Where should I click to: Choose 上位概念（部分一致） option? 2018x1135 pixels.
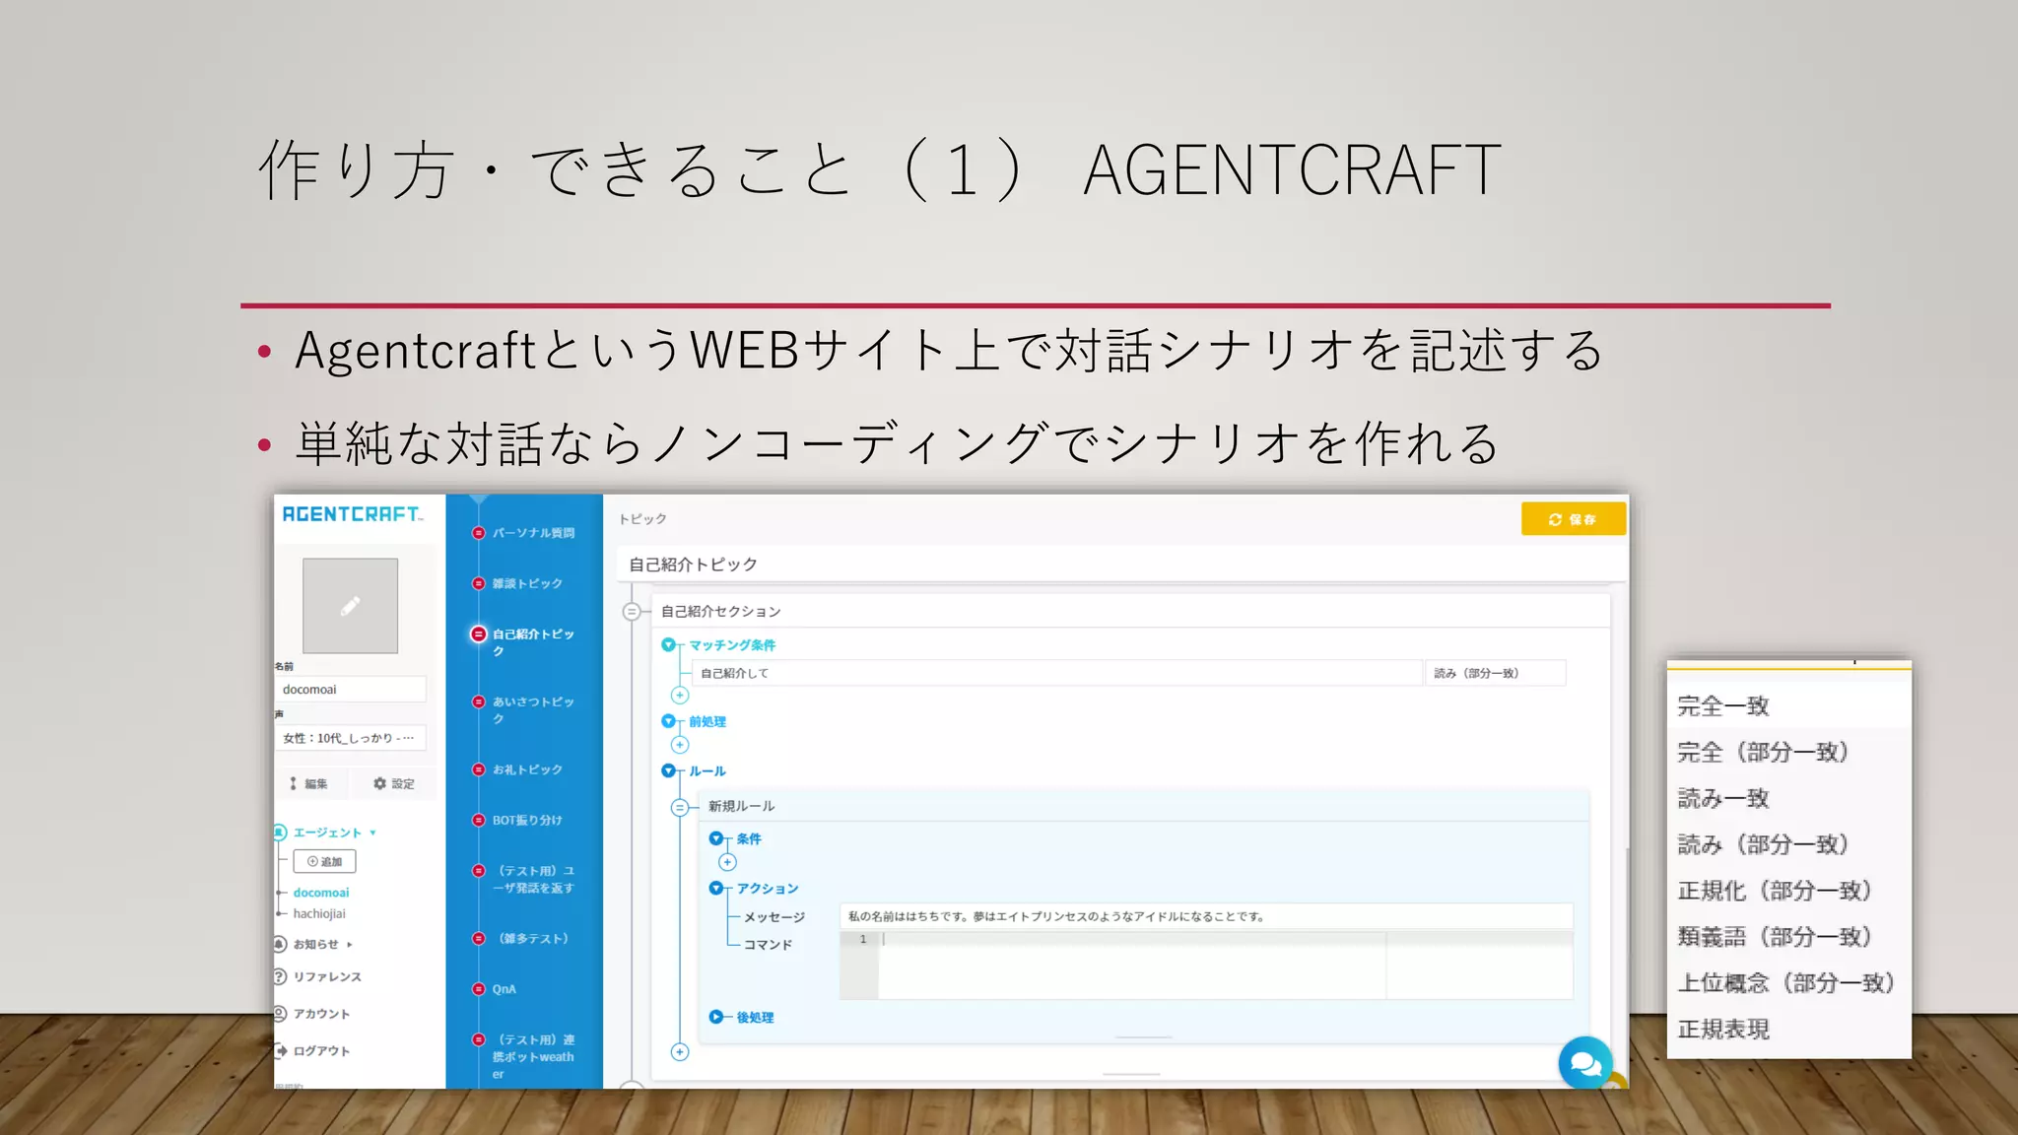tap(1788, 983)
